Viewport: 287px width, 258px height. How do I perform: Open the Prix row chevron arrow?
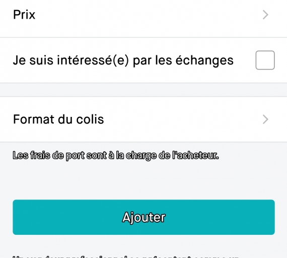(265, 15)
